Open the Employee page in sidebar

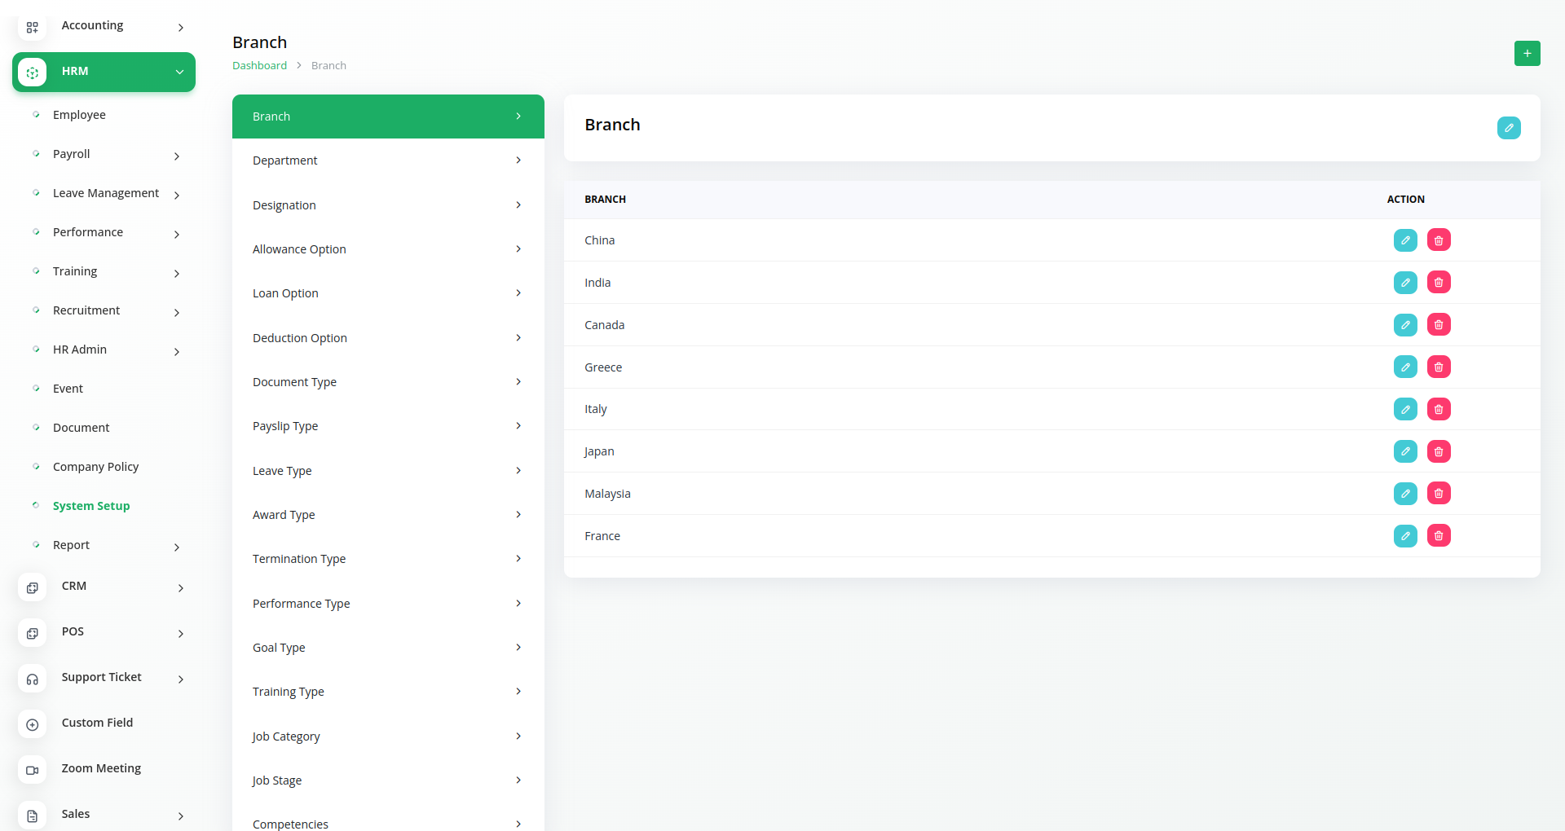79,115
